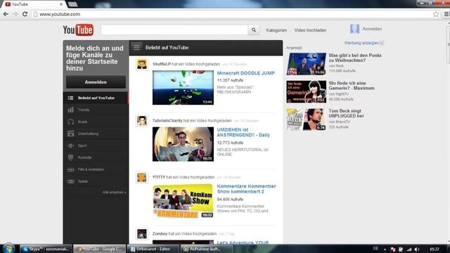Open the guide hamburger menu icon

(x=136, y=47)
